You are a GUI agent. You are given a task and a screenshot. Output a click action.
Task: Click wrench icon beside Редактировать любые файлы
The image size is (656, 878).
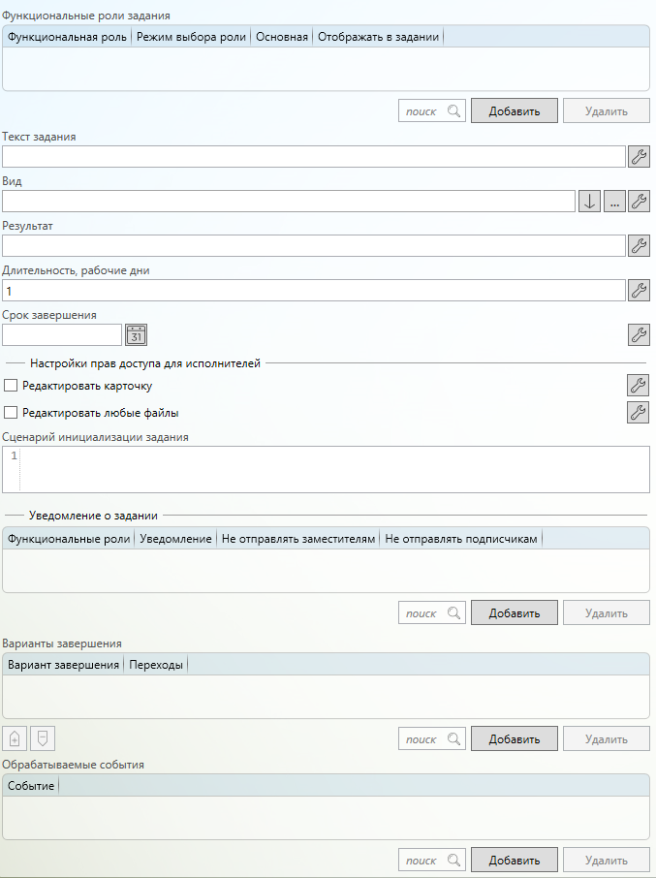pos(638,412)
